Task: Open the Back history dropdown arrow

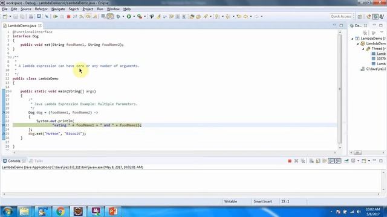Action: (x=251, y=16)
